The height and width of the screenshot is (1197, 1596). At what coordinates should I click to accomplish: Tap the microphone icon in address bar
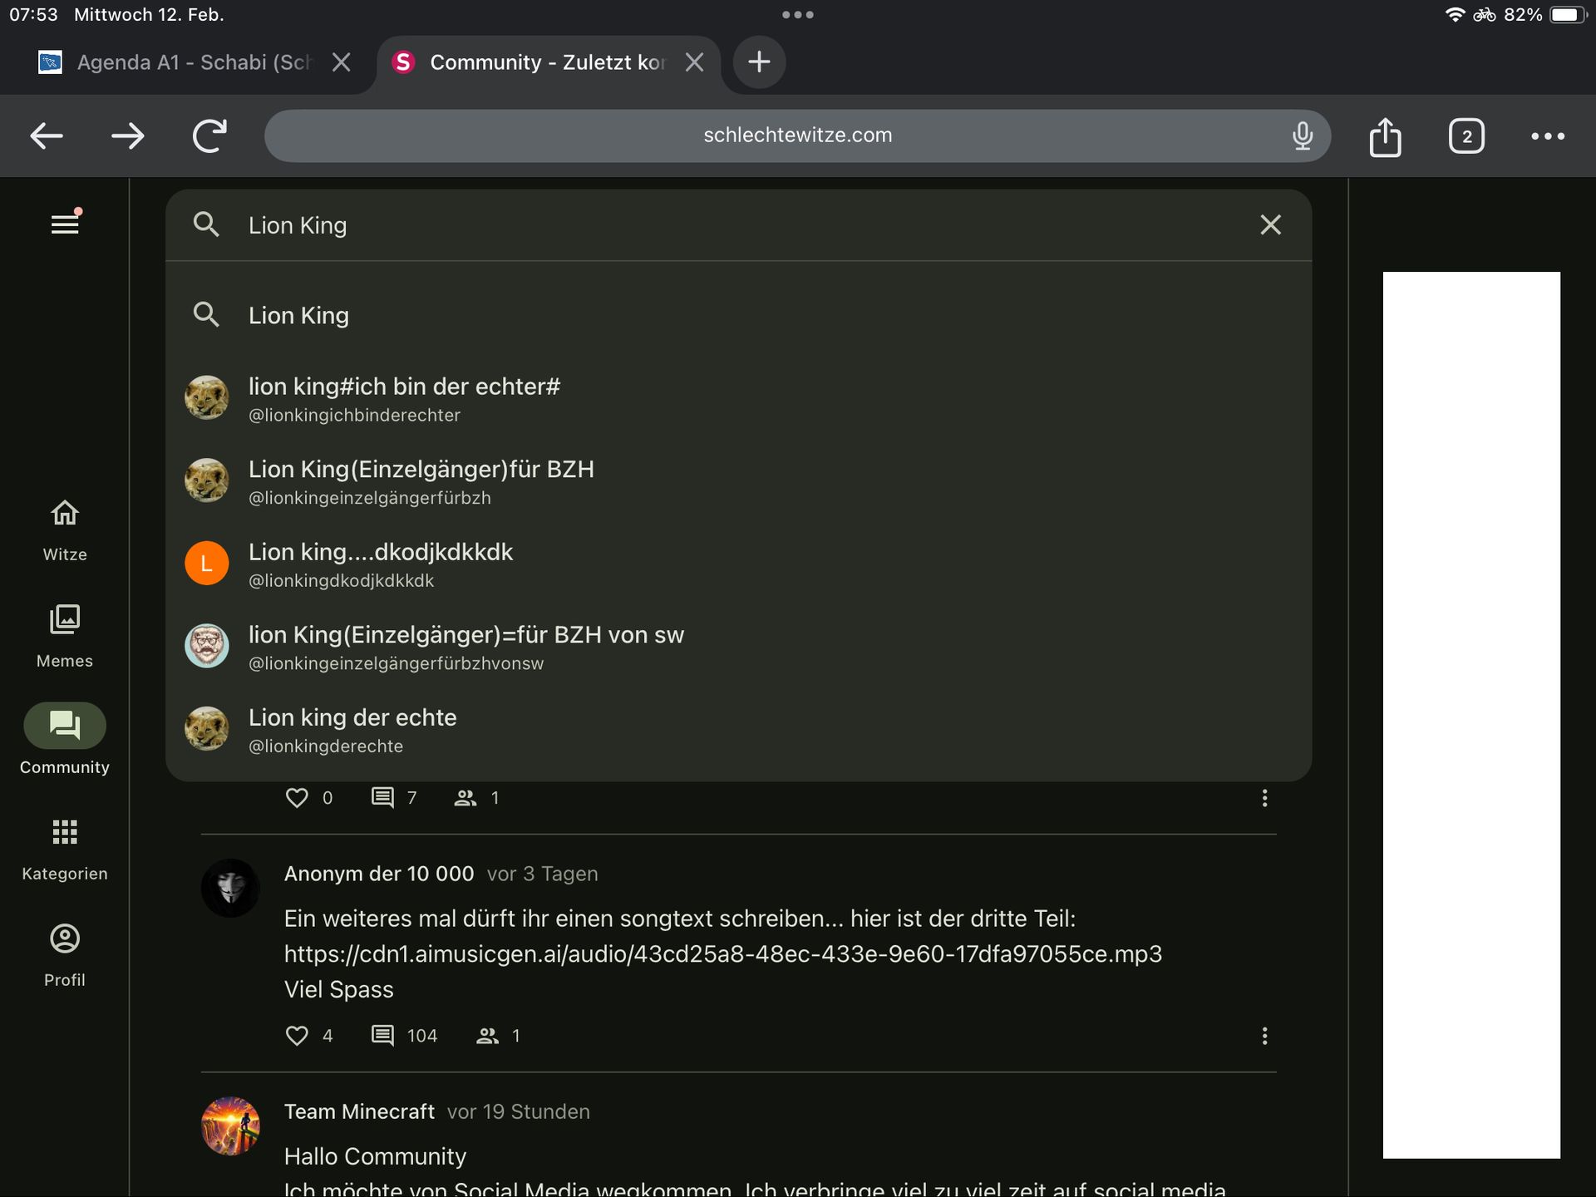1302,135
